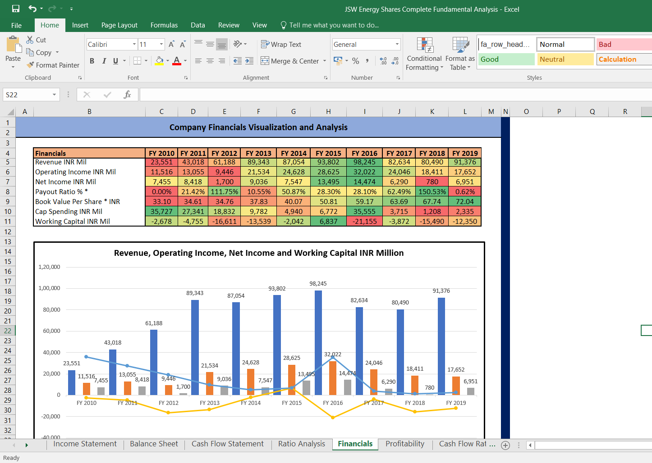Screen dimensions: 652x463
Task: Open the font size 11 dropdown
Action: [x=161, y=44]
